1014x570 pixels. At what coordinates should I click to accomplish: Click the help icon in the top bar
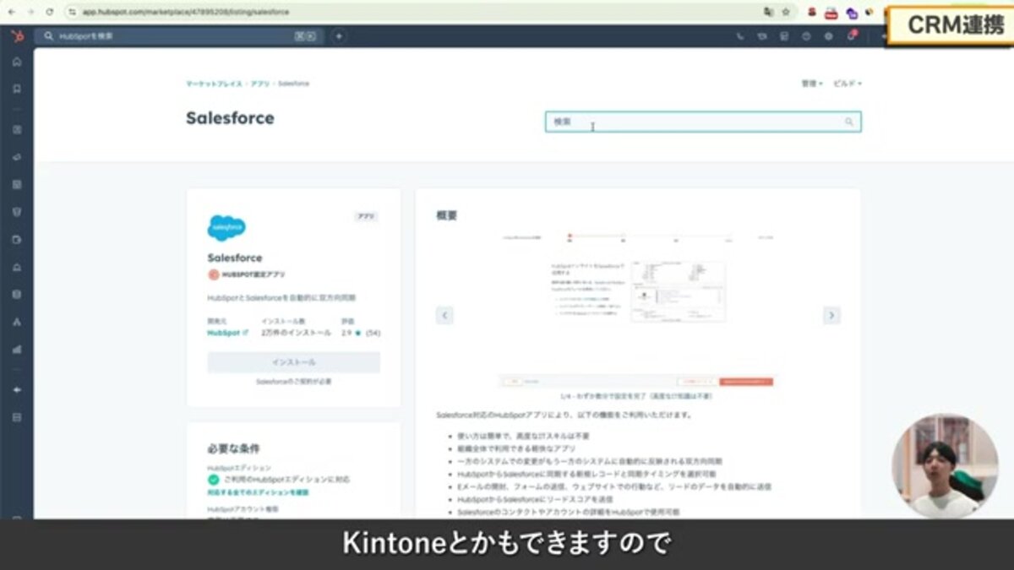(x=807, y=36)
